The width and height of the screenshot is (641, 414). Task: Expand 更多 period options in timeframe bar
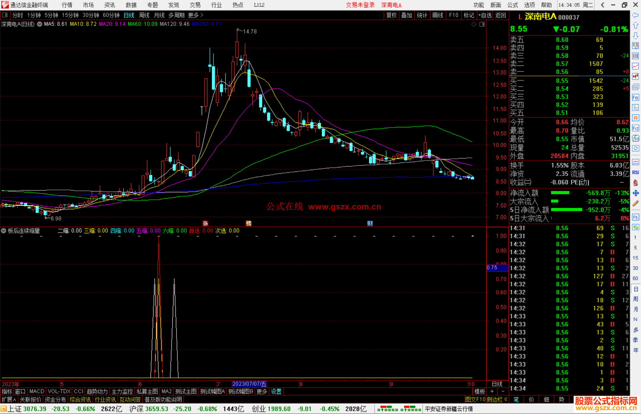click(196, 15)
